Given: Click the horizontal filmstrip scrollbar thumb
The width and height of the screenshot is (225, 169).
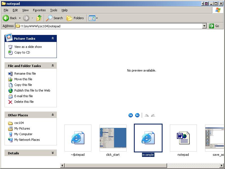Looking at the screenshot, I should [116, 165].
